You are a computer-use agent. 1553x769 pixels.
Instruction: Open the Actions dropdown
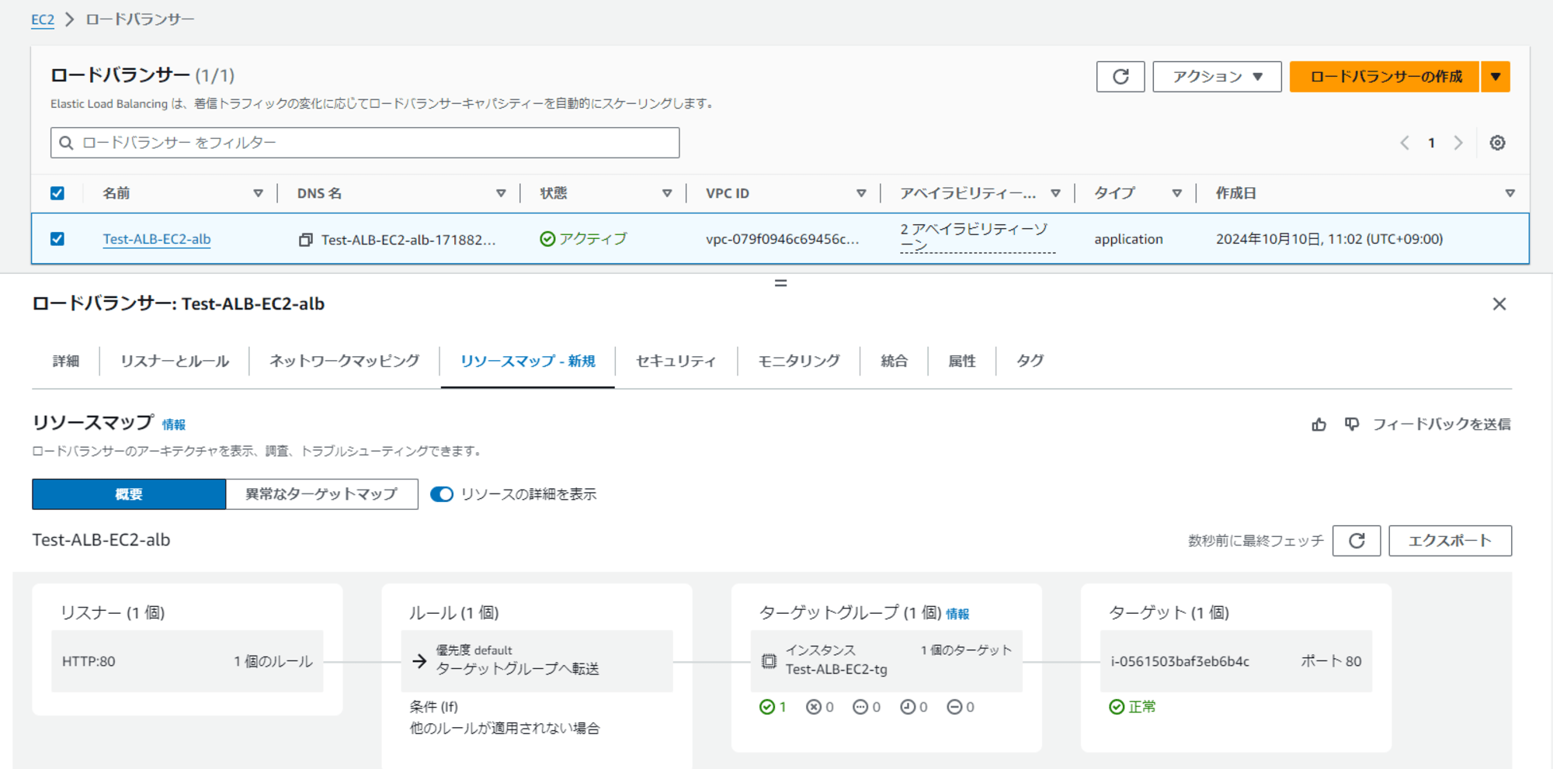click(1217, 77)
